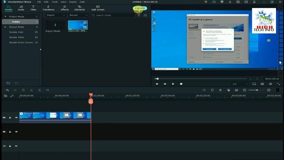Open the Crop tool in timeline toolbar
The height and width of the screenshot is (160, 284).
point(39,90)
